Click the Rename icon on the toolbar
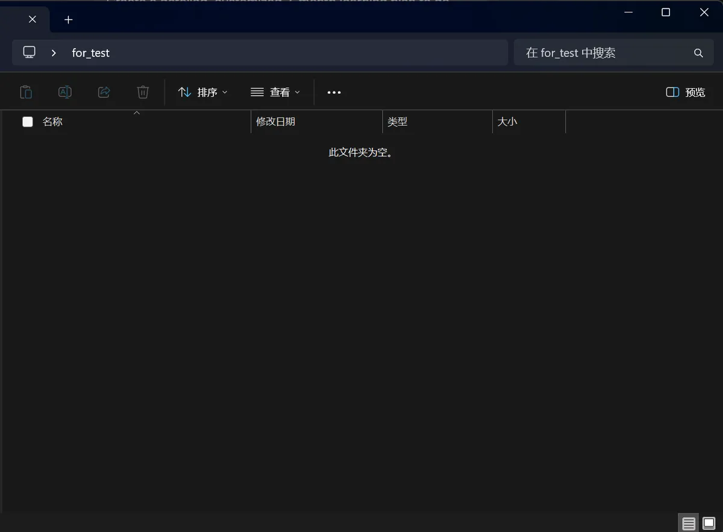 [x=64, y=92]
